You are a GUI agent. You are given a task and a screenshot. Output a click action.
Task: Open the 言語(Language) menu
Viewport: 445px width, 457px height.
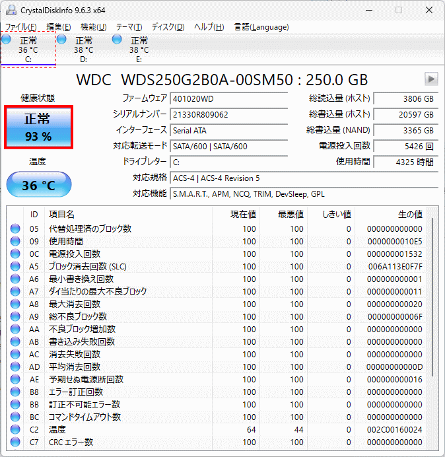261,27
